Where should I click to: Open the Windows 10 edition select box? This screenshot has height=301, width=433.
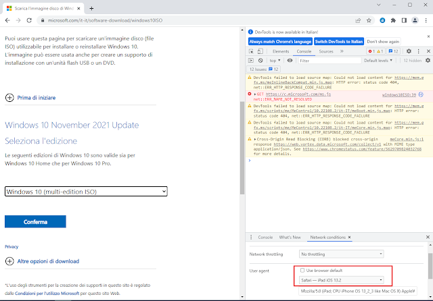86,192
